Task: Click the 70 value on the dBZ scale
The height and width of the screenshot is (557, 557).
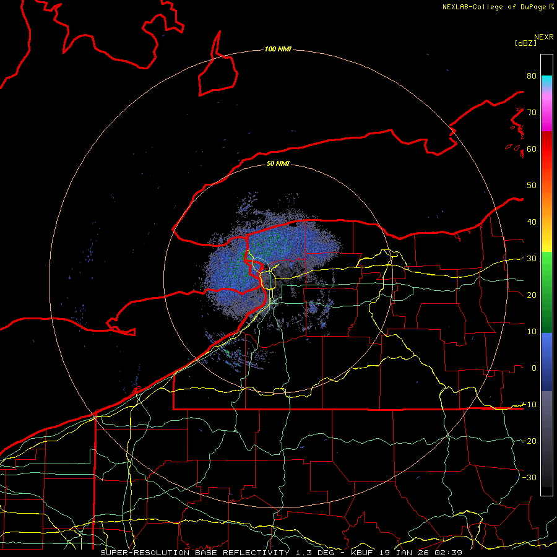Action: click(532, 112)
